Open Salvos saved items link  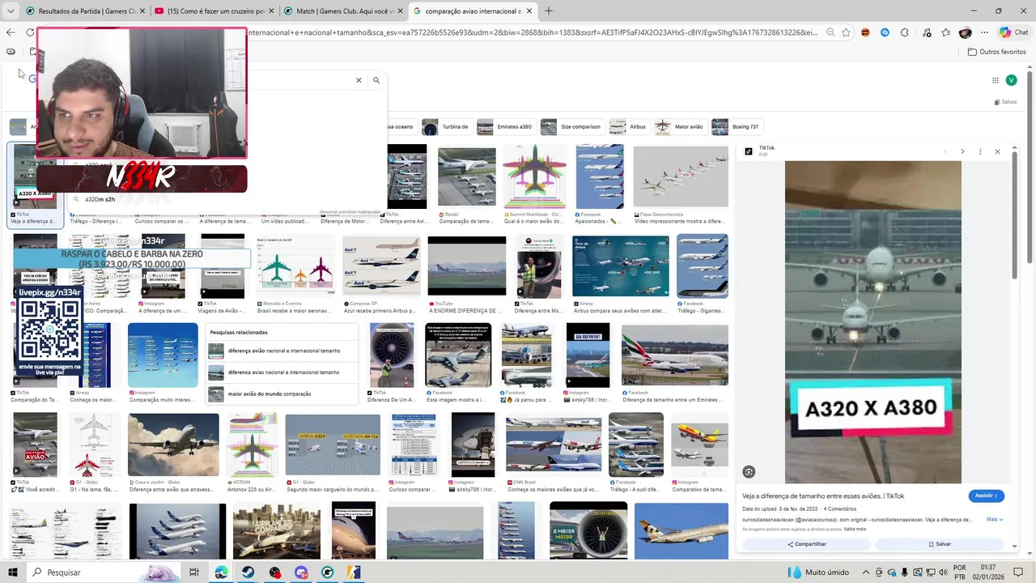pos(1005,102)
